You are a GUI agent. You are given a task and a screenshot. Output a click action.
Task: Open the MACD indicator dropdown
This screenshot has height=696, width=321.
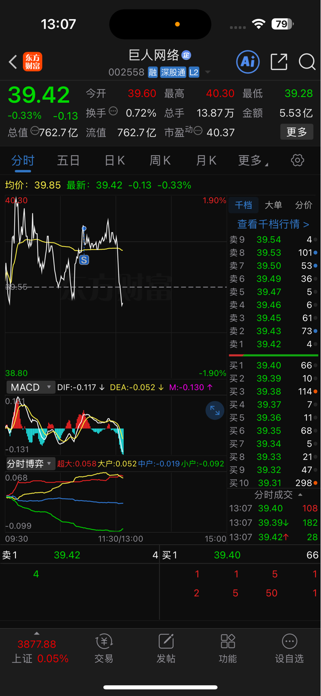tap(31, 387)
